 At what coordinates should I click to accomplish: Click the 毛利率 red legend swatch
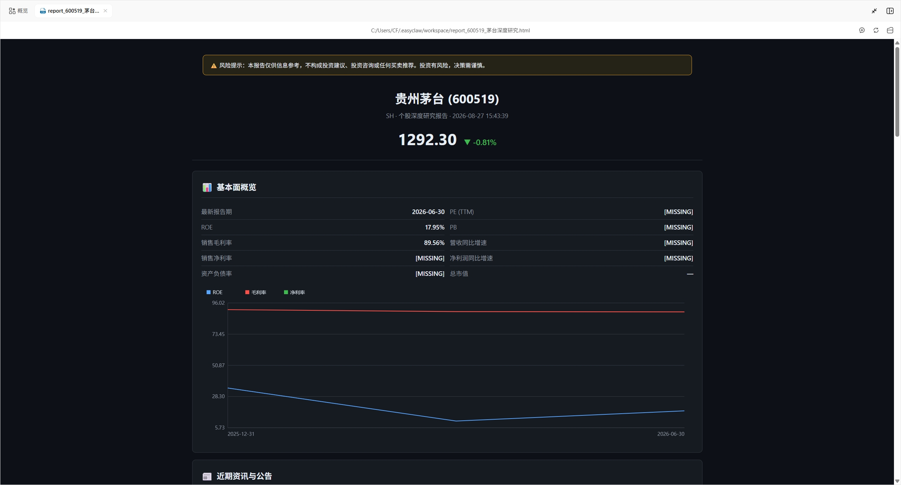pos(247,292)
